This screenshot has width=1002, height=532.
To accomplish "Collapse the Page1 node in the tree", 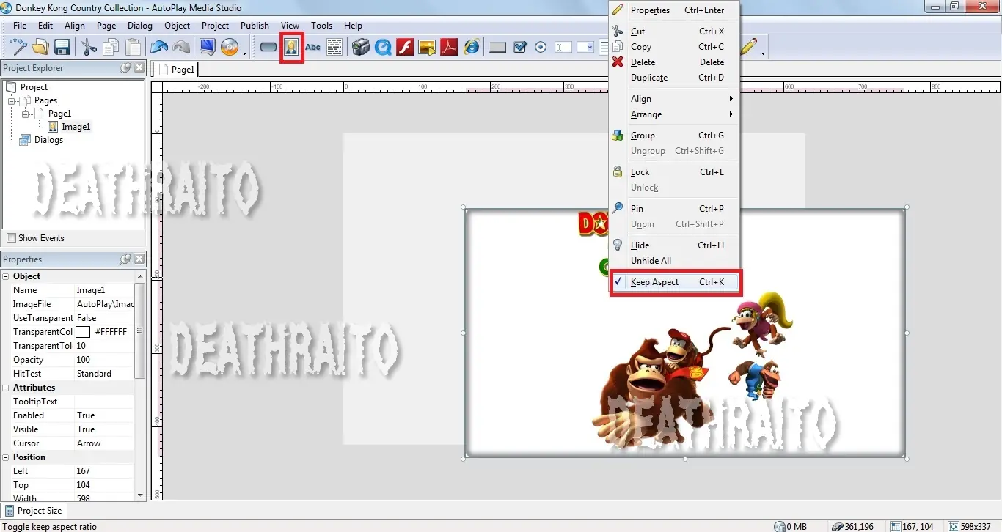I will [x=26, y=114].
